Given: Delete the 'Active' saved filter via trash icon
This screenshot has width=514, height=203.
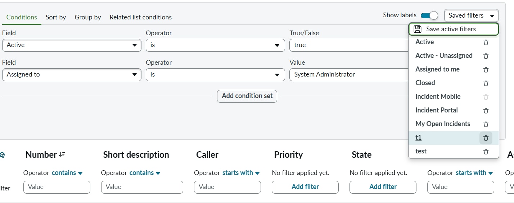Looking at the screenshot, I should click(486, 42).
